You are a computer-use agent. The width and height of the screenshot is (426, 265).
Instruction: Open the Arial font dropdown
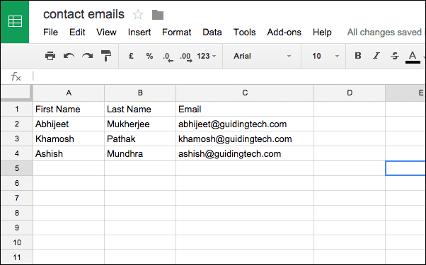pos(262,56)
